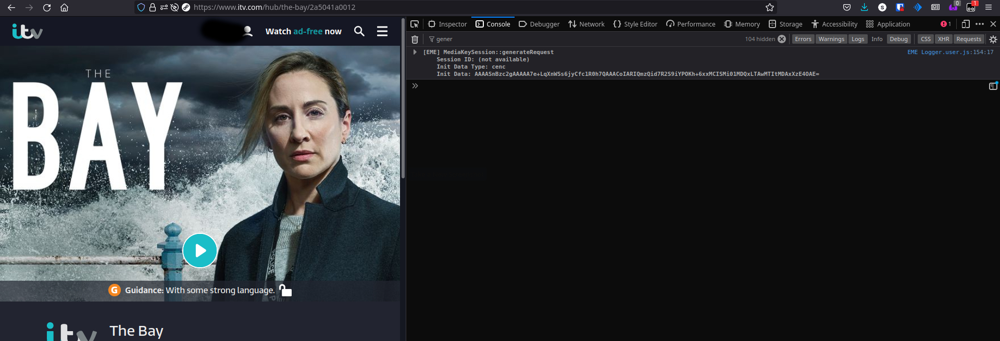Image resolution: width=1000 pixels, height=341 pixels.
Task: Open the browser home page
Action: (x=65, y=7)
